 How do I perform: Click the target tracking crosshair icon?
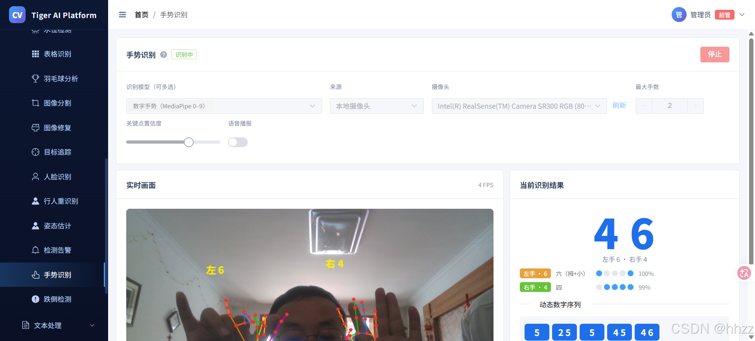[x=35, y=152]
